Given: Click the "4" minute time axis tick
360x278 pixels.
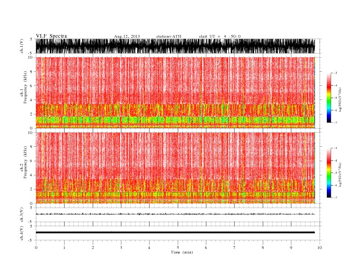Looking at the screenshot, I should pos(149,248).
